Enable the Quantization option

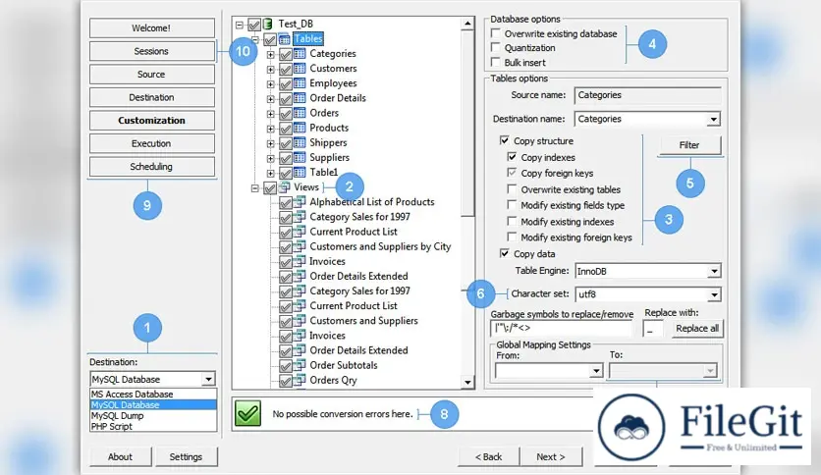coord(495,48)
